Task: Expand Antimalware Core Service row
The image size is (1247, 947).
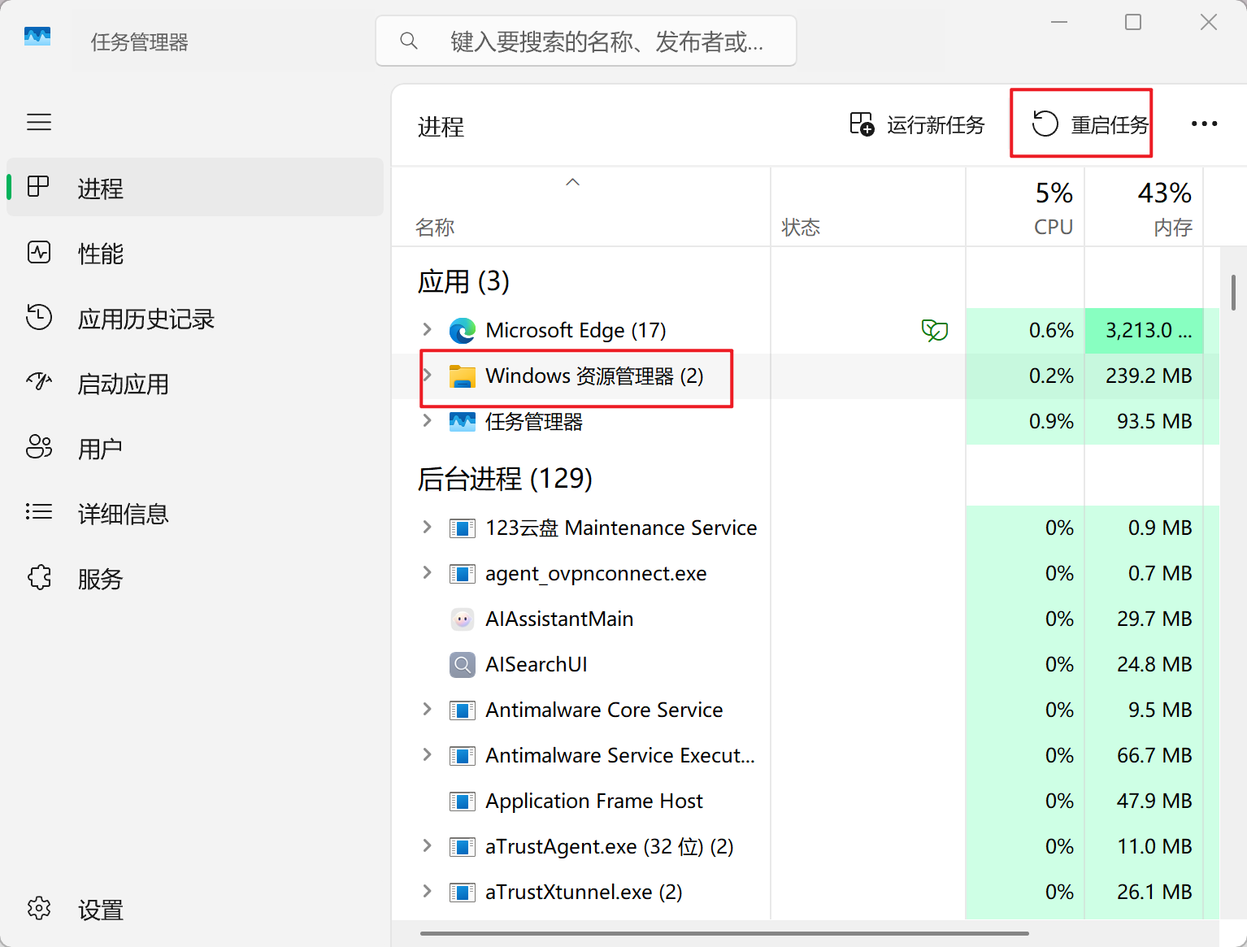Action: tap(427, 709)
